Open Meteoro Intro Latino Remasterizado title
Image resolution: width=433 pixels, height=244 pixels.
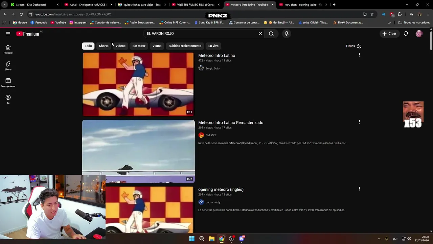click(231, 123)
